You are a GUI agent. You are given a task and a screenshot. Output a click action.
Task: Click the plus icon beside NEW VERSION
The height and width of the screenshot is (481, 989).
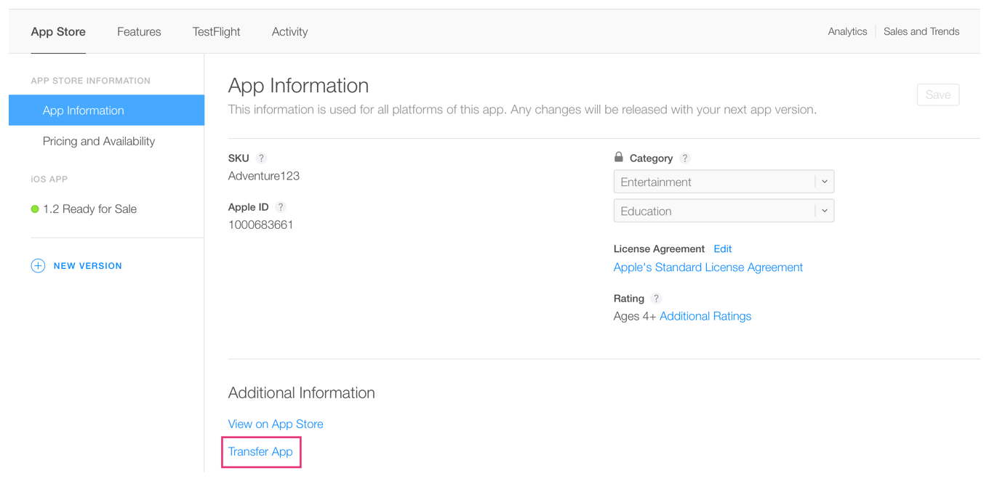pyautogui.click(x=38, y=265)
